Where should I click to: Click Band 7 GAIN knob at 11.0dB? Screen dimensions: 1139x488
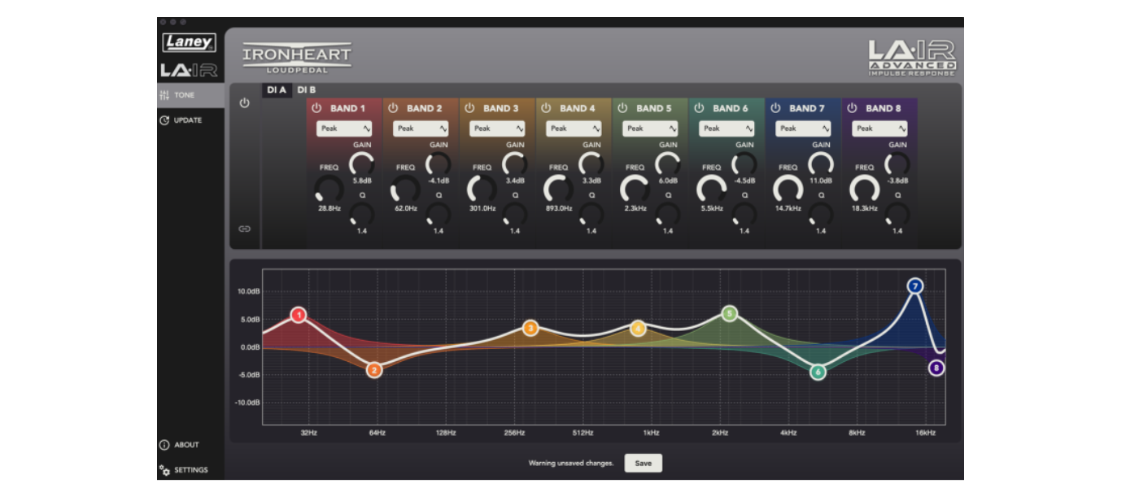click(820, 163)
